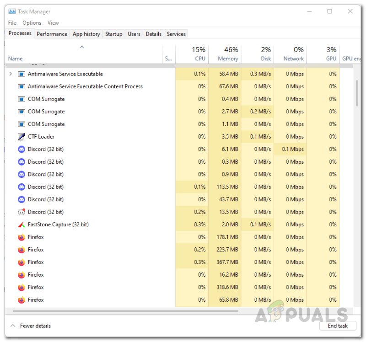Viewport: 366px width, 342px height.
Task: Click the FastStone Capture process icon
Action: tap(21, 224)
